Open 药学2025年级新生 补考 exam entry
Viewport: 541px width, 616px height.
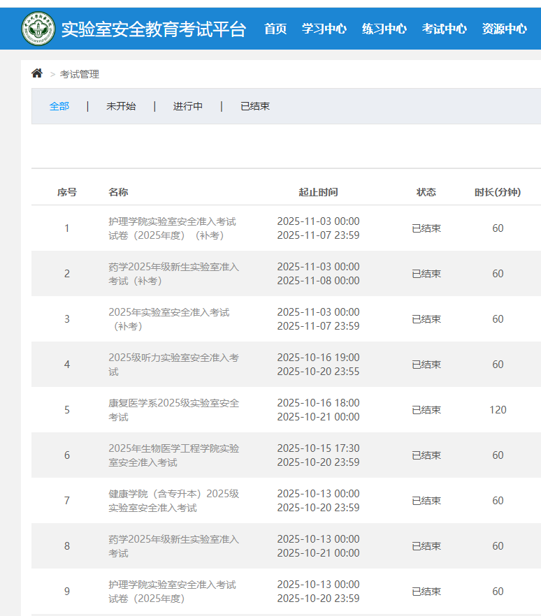(x=173, y=274)
